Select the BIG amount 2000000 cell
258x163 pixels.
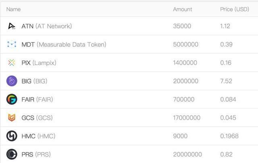tap(185, 81)
